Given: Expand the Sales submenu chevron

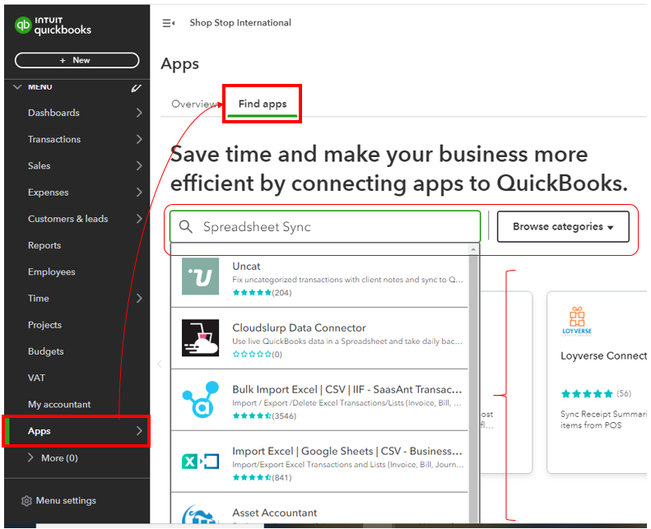Looking at the screenshot, I should coord(139,166).
